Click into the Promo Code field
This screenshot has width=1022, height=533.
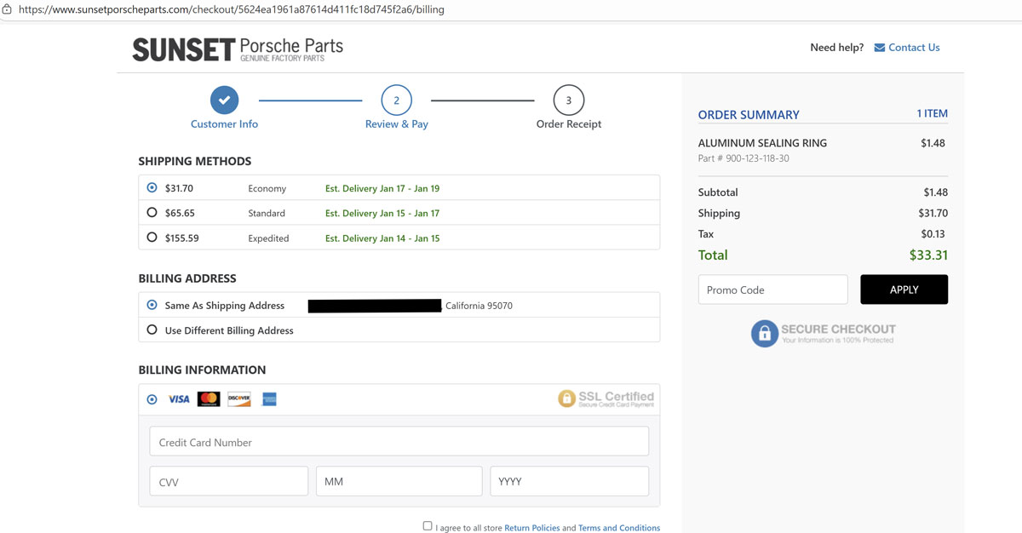772,289
